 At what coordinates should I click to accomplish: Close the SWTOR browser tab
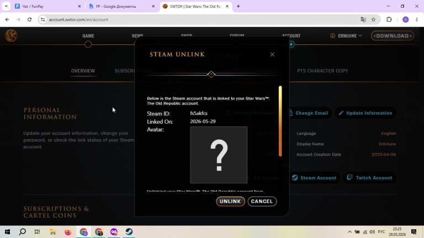click(227, 6)
